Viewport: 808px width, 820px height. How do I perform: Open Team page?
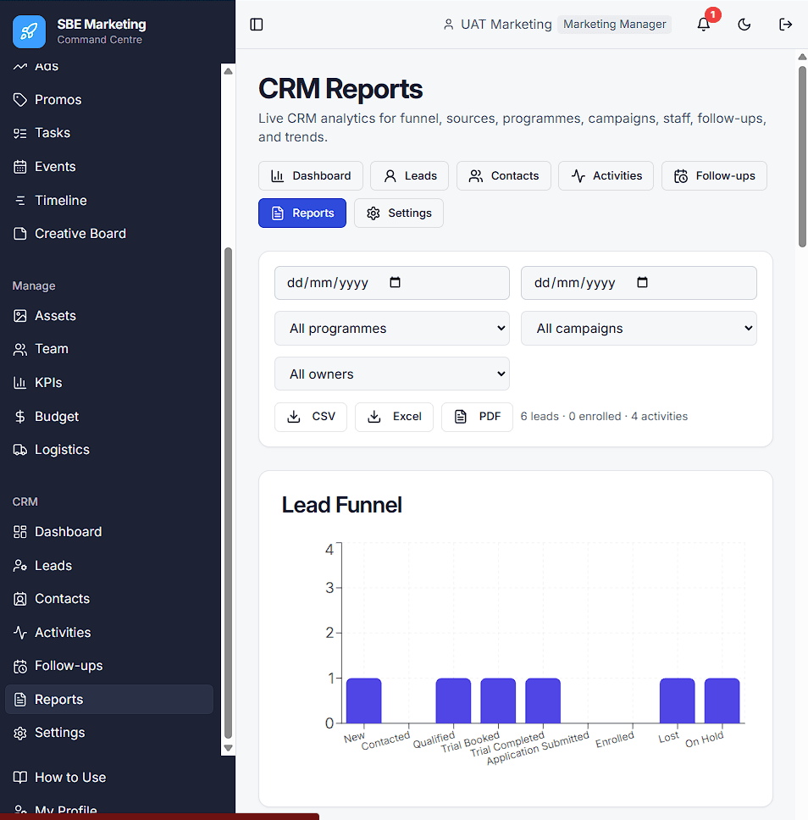click(109, 349)
